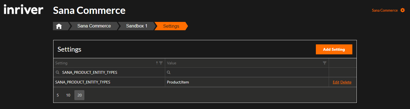Click the Sana Commerce link at top right
Image resolution: width=410 pixels, height=109 pixels.
coord(385,10)
